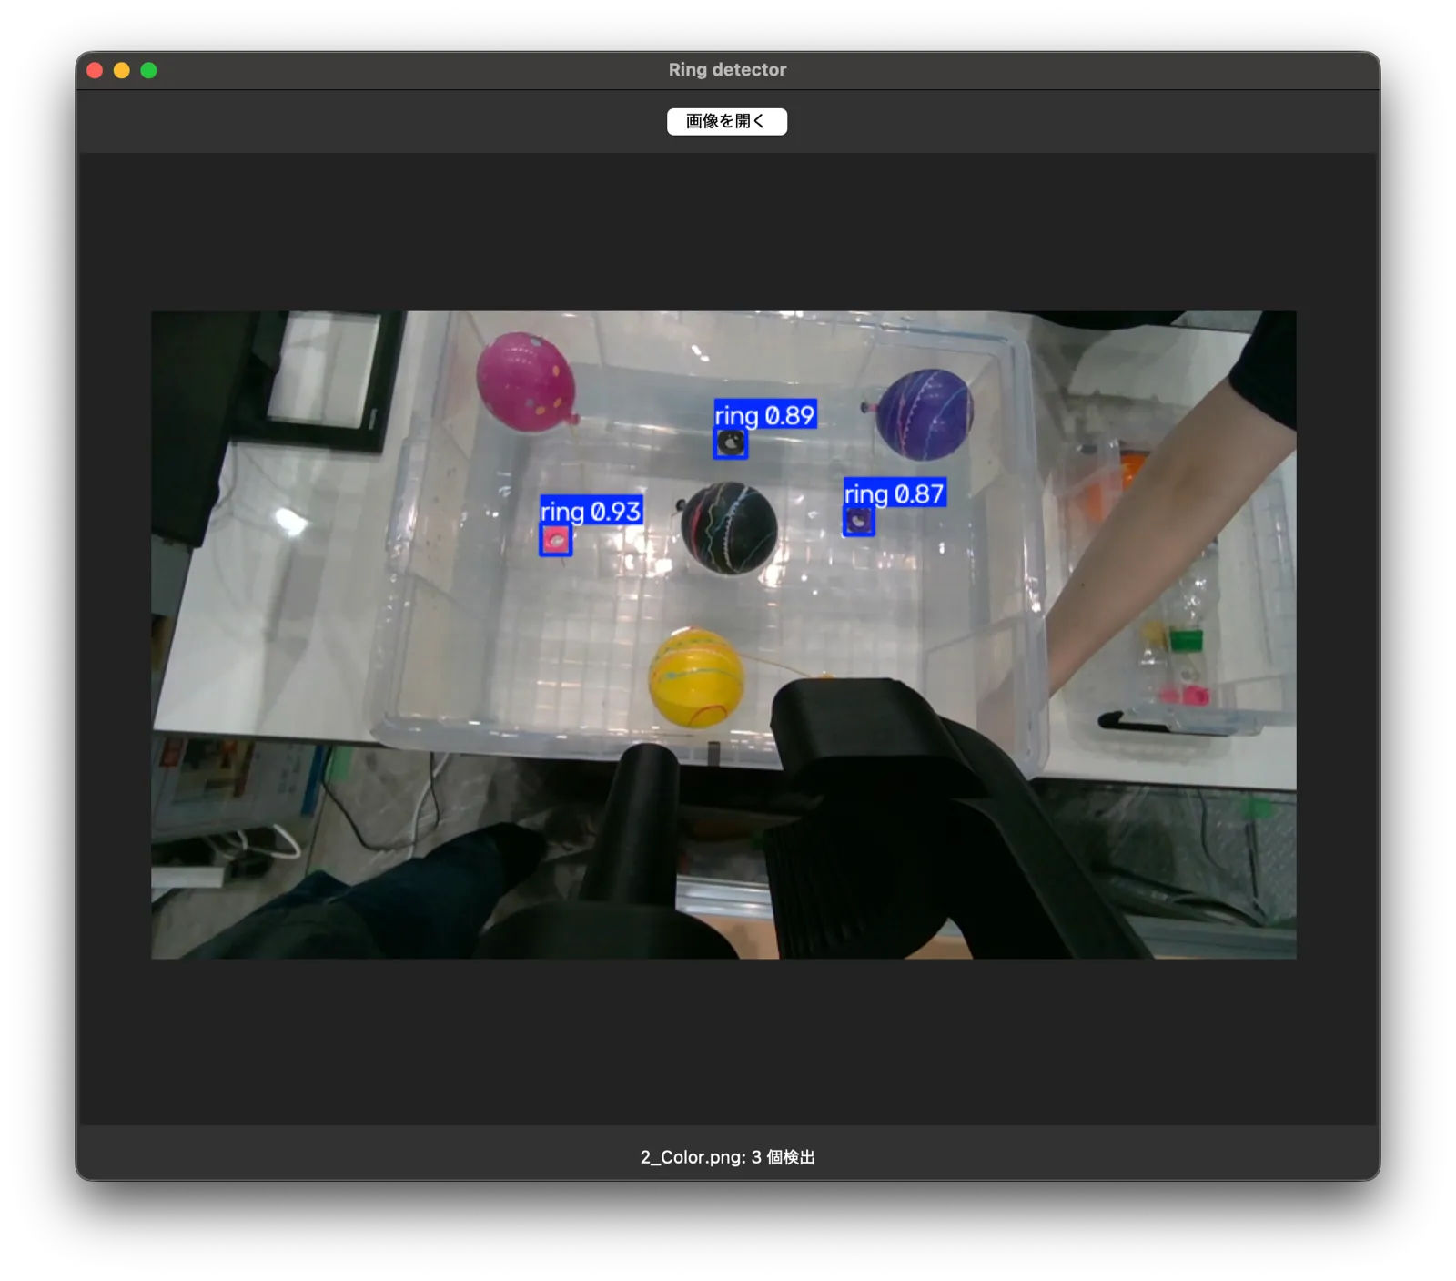The height and width of the screenshot is (1281, 1456).
Task: Select the black ring bounding box
Action: pos(730,443)
